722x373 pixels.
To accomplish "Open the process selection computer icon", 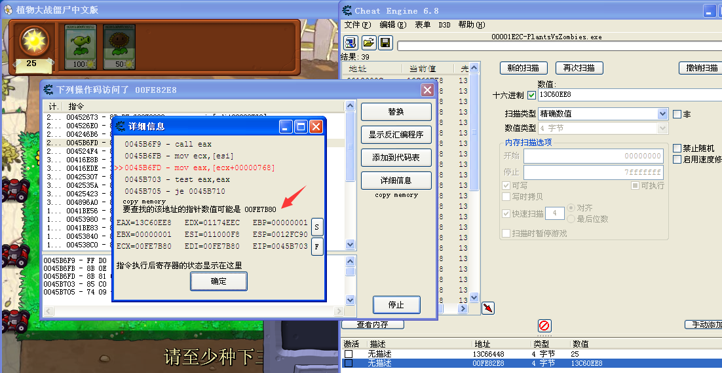I will point(351,43).
